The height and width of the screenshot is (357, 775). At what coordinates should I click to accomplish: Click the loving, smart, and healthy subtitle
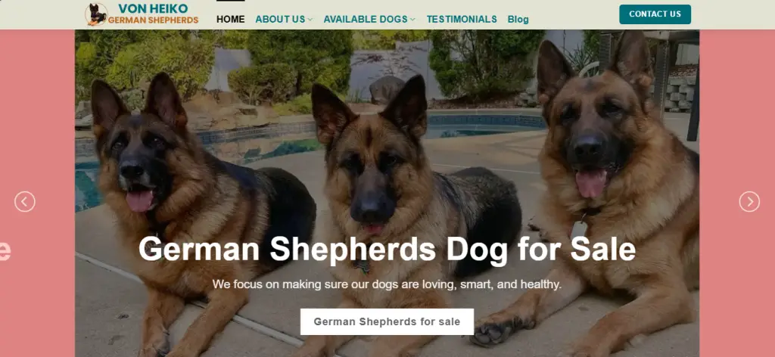(x=387, y=284)
